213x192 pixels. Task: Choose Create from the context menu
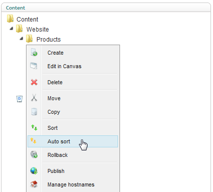(x=72, y=53)
